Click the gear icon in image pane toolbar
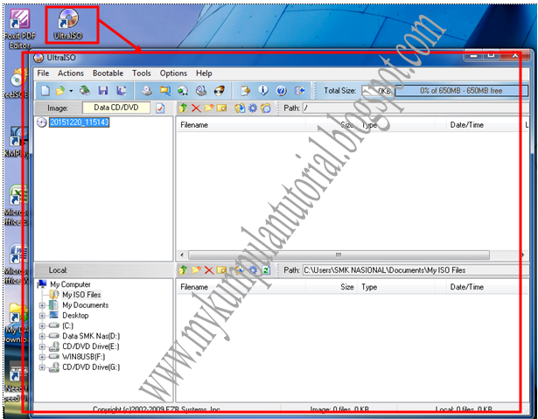Screen dimensions: 538x419 click(x=253, y=108)
